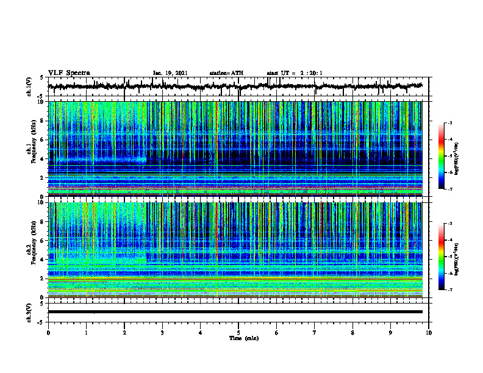The height and width of the screenshot is (373, 483).
Task: Click the ch.1 spectrogram panel
Action: (x=235, y=149)
